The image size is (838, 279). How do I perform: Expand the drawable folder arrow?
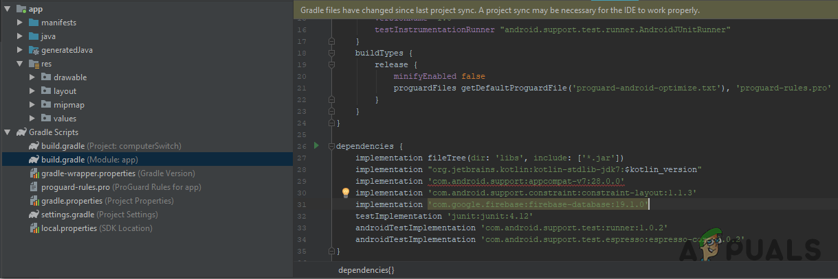[32, 77]
